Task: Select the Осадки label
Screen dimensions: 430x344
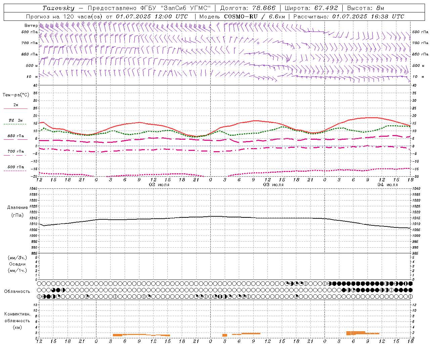Action: click(x=17, y=264)
